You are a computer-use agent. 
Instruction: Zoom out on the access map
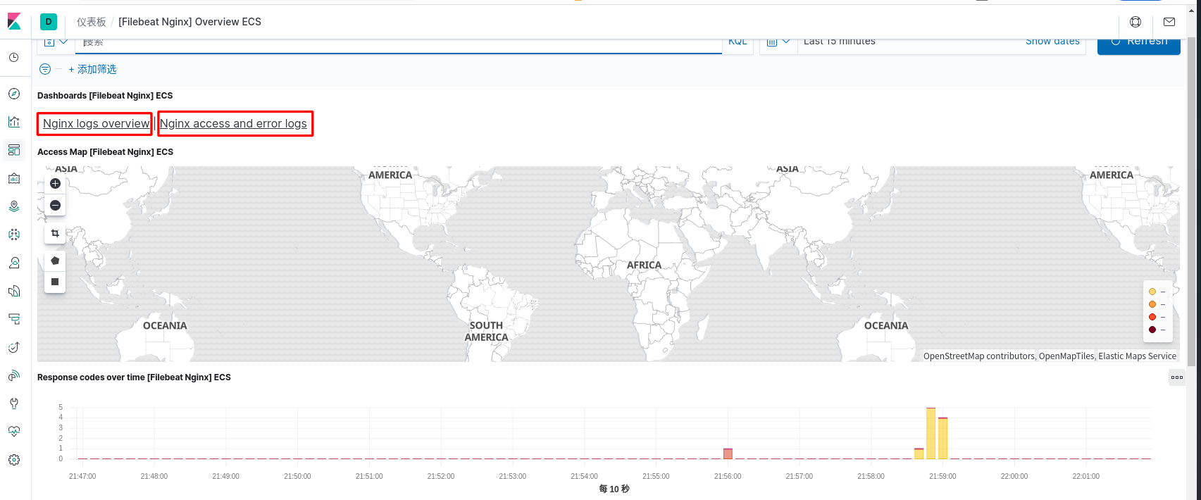pos(55,206)
